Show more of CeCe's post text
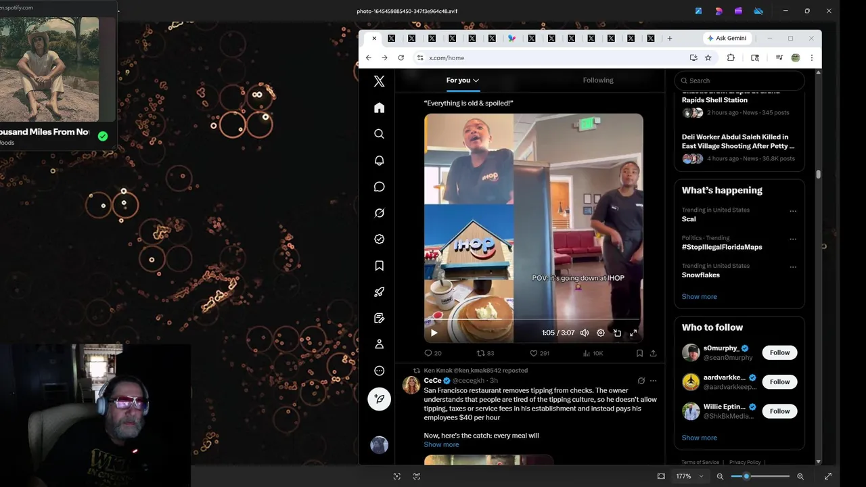 (x=441, y=444)
